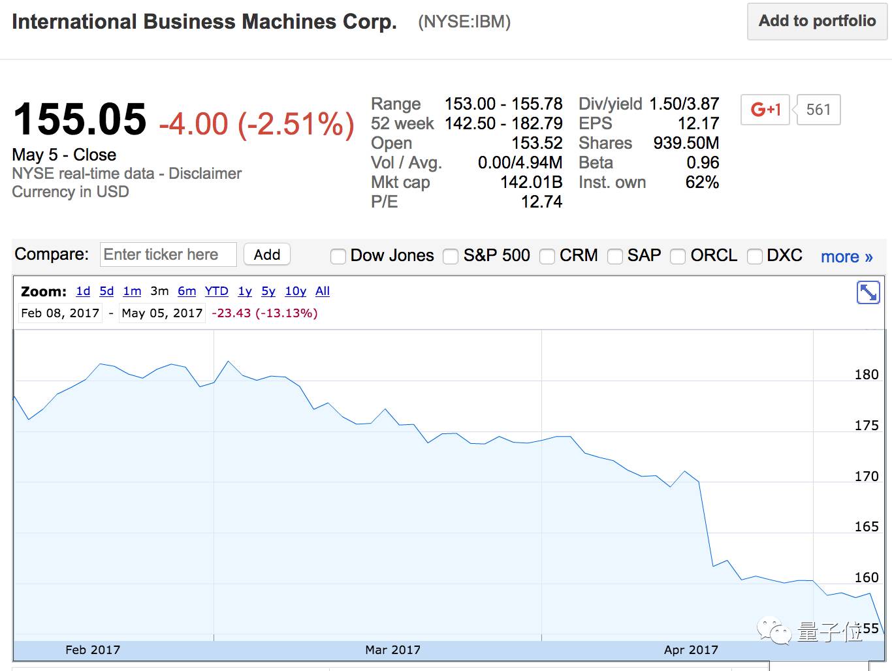Show All-time chart range

(x=323, y=291)
